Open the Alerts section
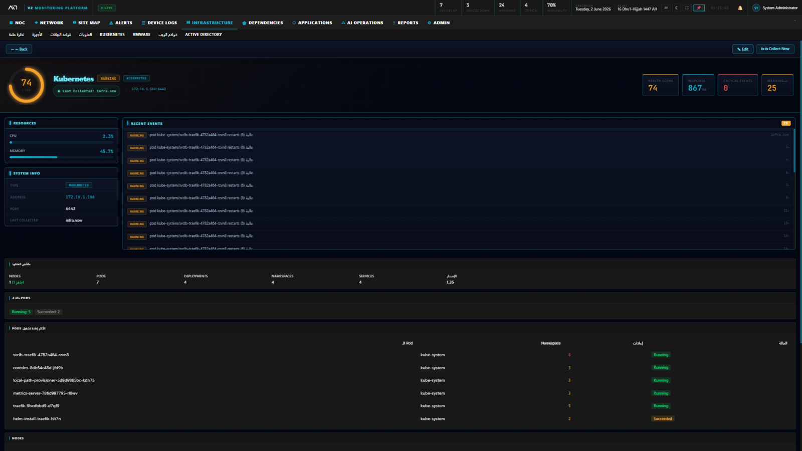 [121, 23]
